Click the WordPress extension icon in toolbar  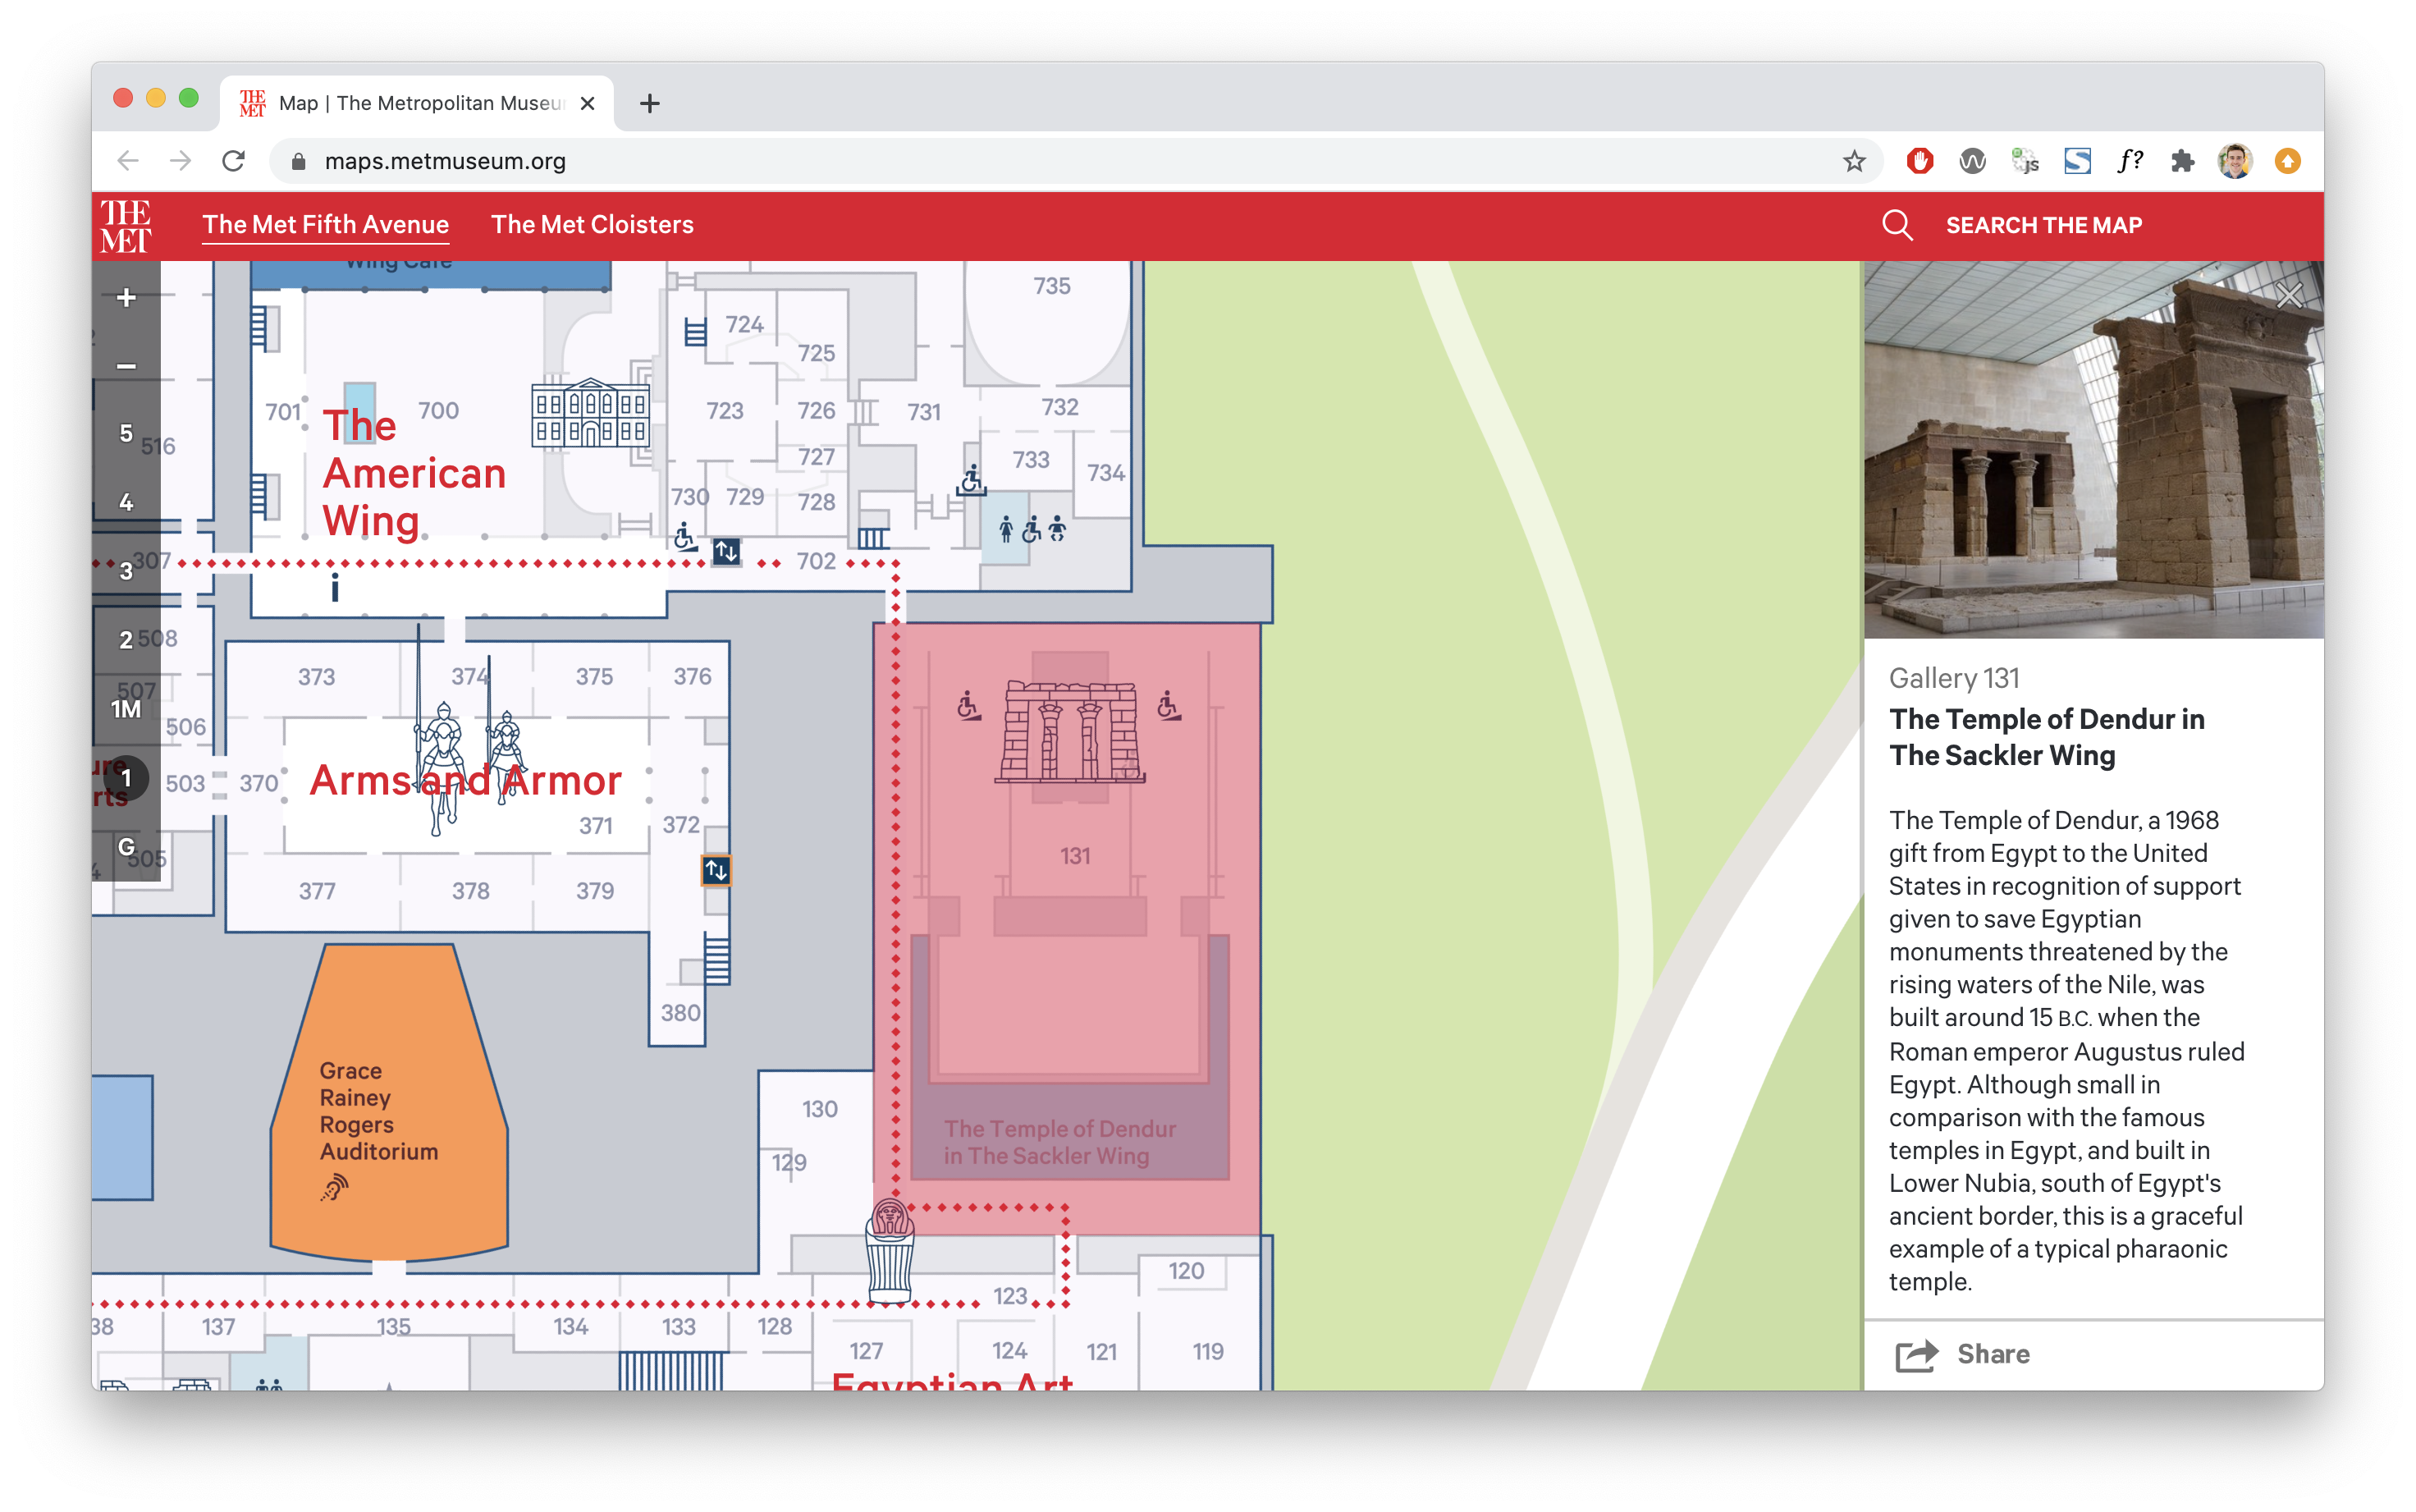tap(1972, 161)
